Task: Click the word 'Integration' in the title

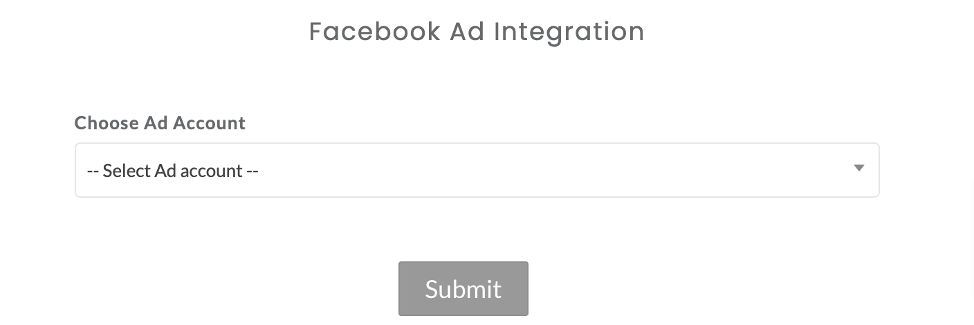Action: click(x=569, y=32)
